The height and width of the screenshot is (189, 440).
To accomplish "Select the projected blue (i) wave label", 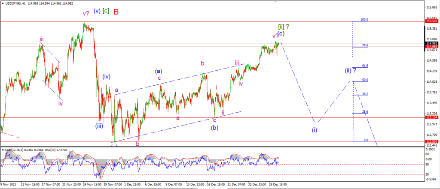I will [x=315, y=130].
